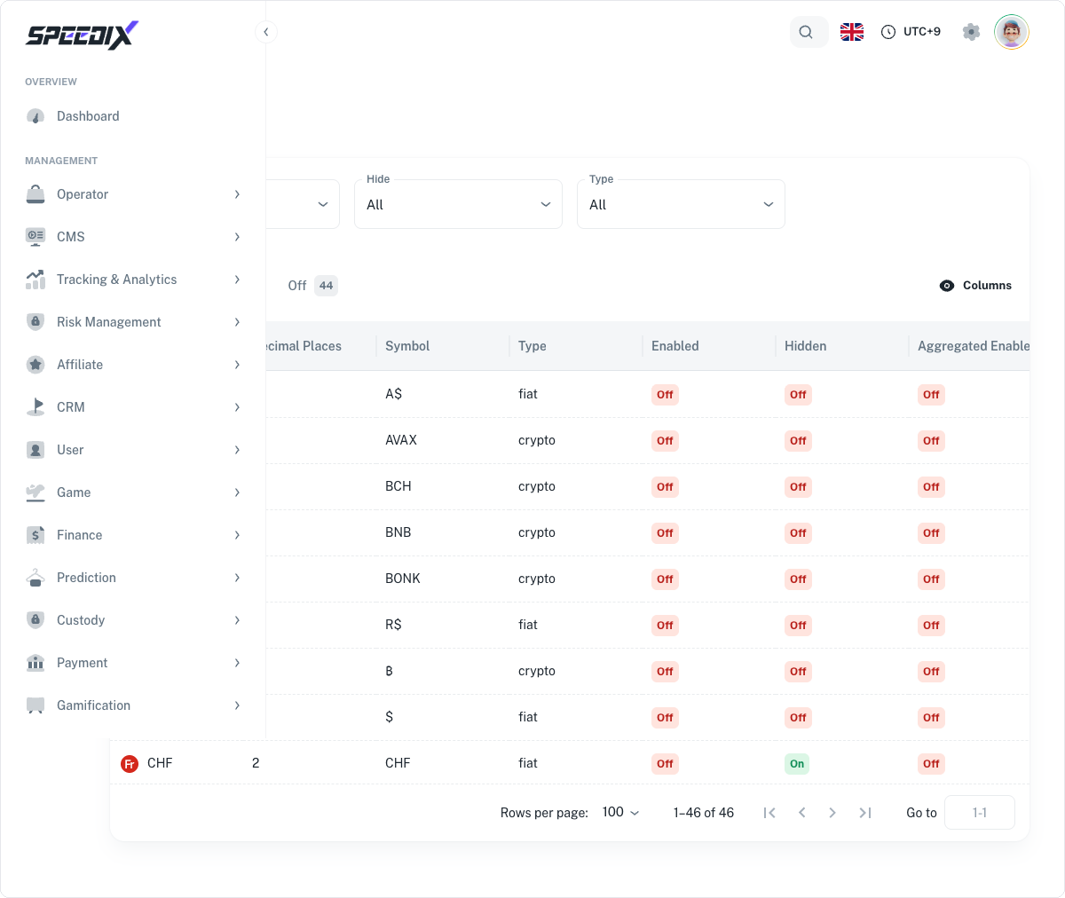The height and width of the screenshot is (898, 1065).
Task: Change rows per page from 100
Action: 620,812
